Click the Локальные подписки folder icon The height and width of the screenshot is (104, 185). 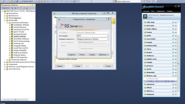tap(10, 60)
